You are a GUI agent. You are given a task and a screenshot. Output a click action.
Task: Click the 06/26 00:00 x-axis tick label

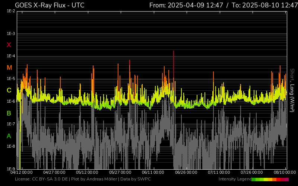(185, 173)
